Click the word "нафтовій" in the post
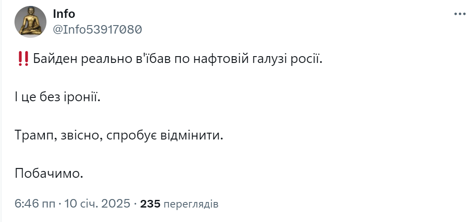 coord(221,59)
